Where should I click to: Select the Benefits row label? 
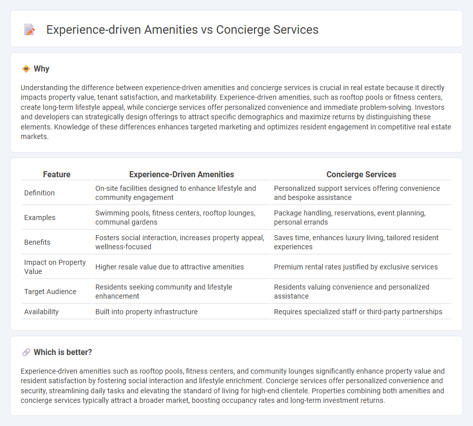click(37, 242)
